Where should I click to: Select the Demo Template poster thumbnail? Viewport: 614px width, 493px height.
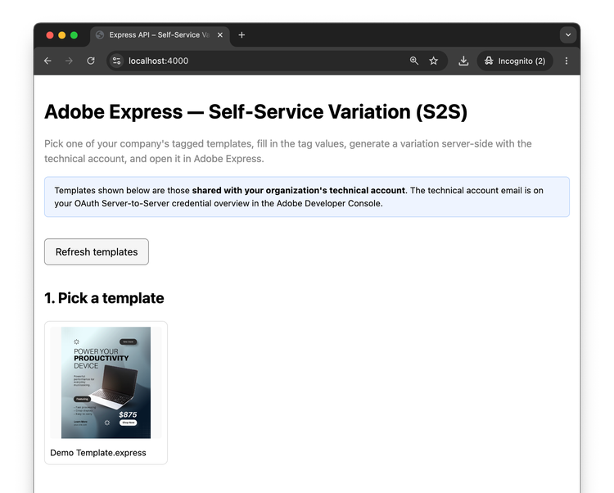106,382
